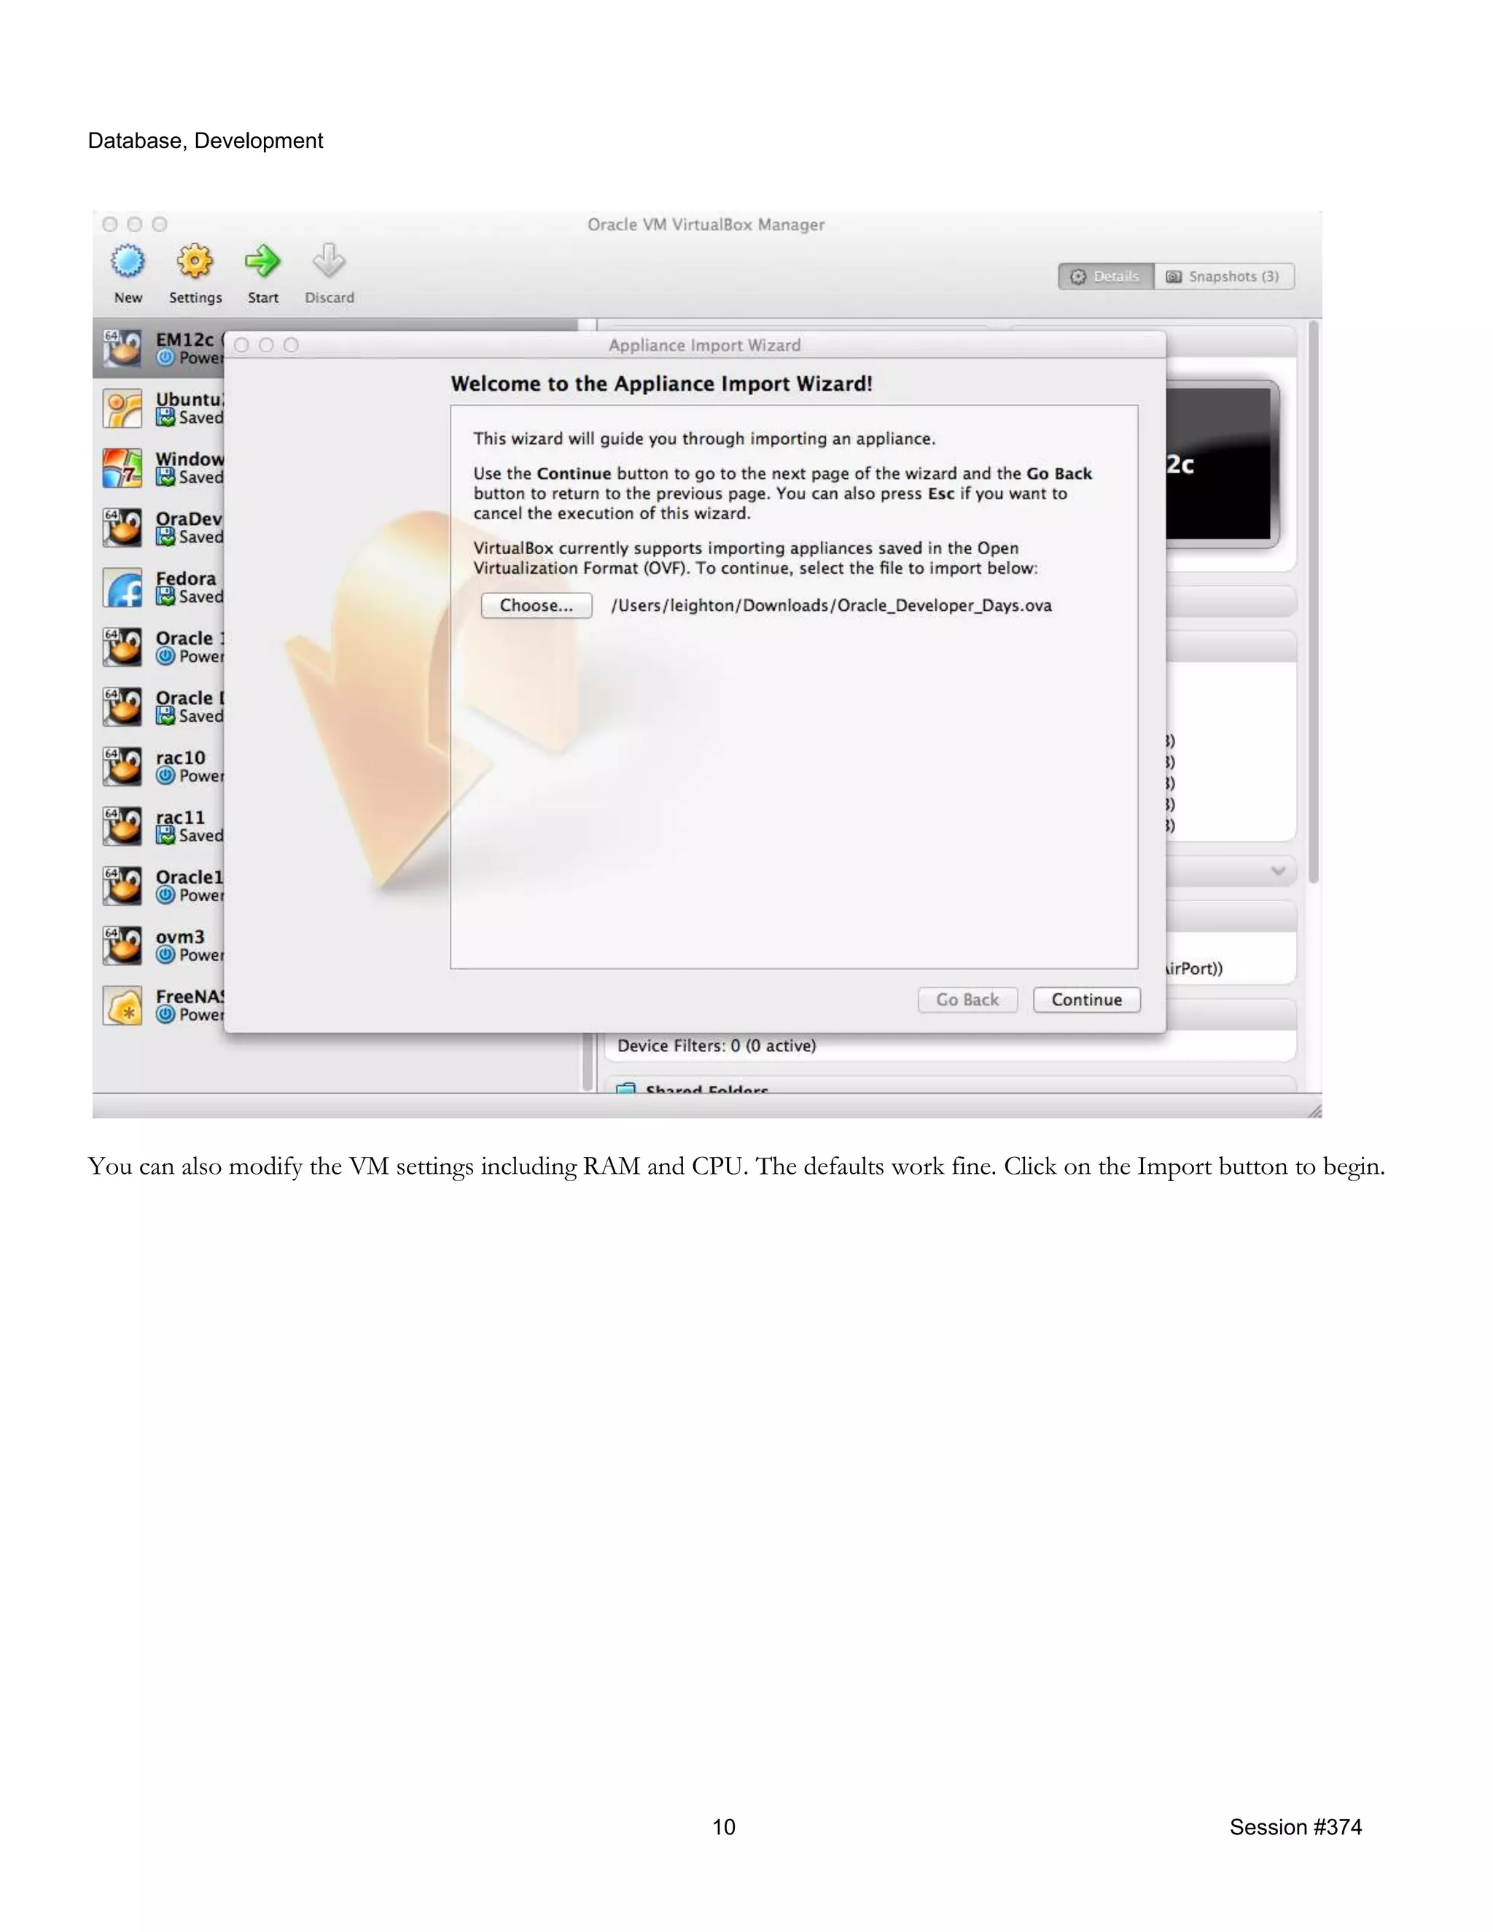
Task: Click the Snapshots camera icon
Action: pos(1174,277)
